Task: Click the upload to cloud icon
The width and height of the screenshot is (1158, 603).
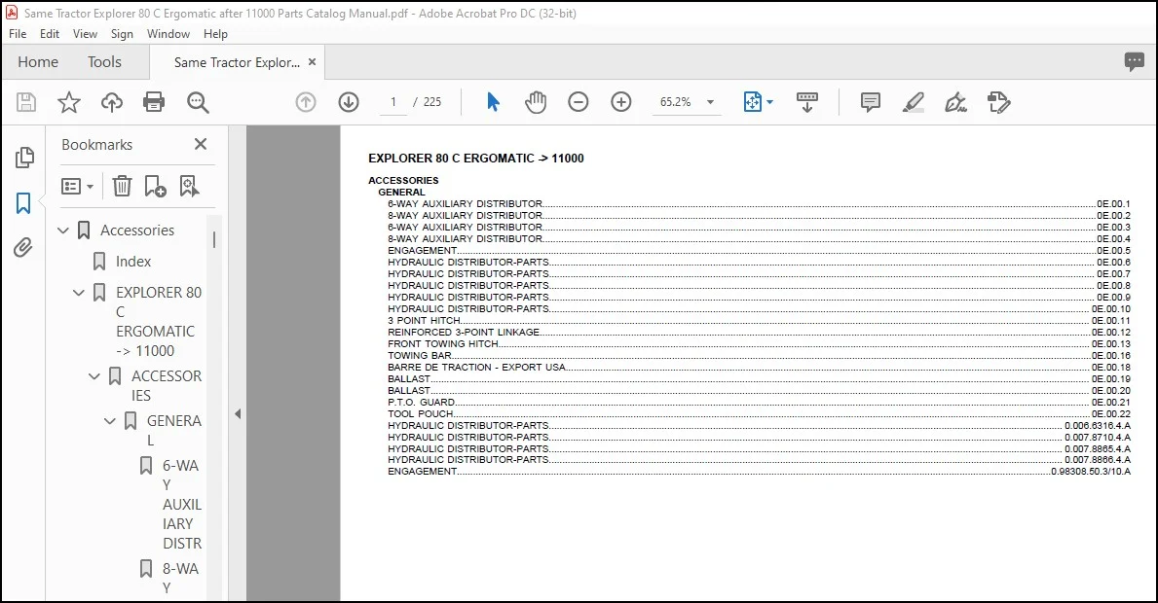Action: 112,102
